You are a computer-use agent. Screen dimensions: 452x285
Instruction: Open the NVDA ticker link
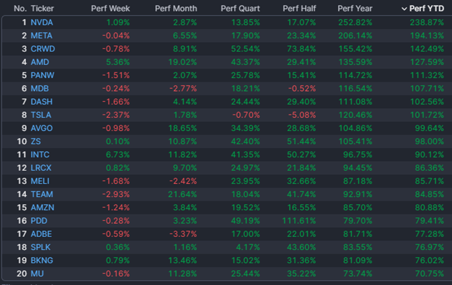[x=42, y=23]
